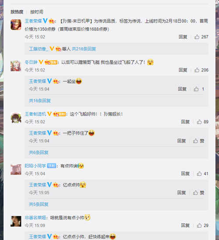219x240 pixels.
Task: Like the reply 一起坐
Action: (198, 89)
